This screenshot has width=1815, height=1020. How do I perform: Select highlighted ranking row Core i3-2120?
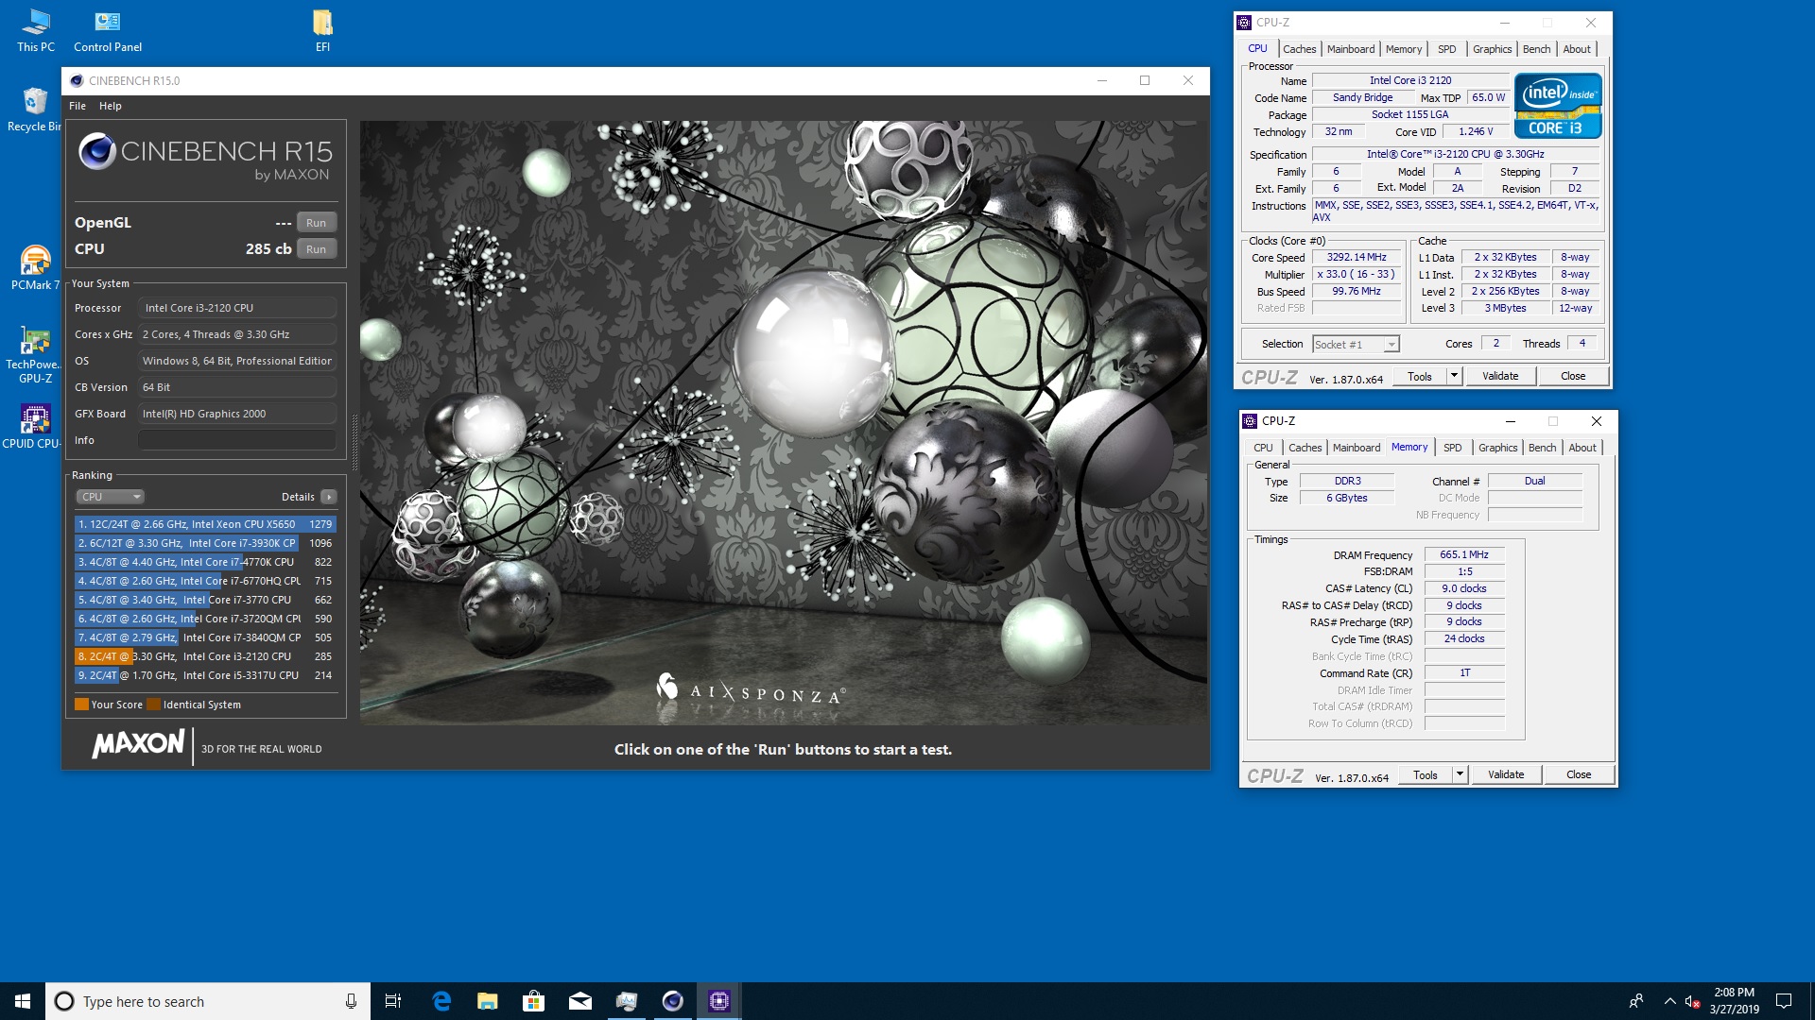[205, 656]
